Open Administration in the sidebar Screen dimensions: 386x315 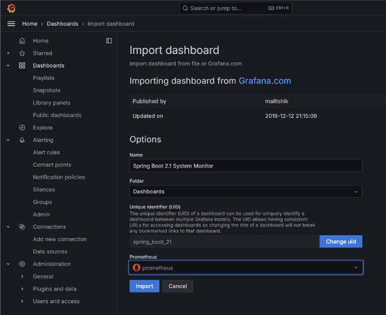click(51, 264)
